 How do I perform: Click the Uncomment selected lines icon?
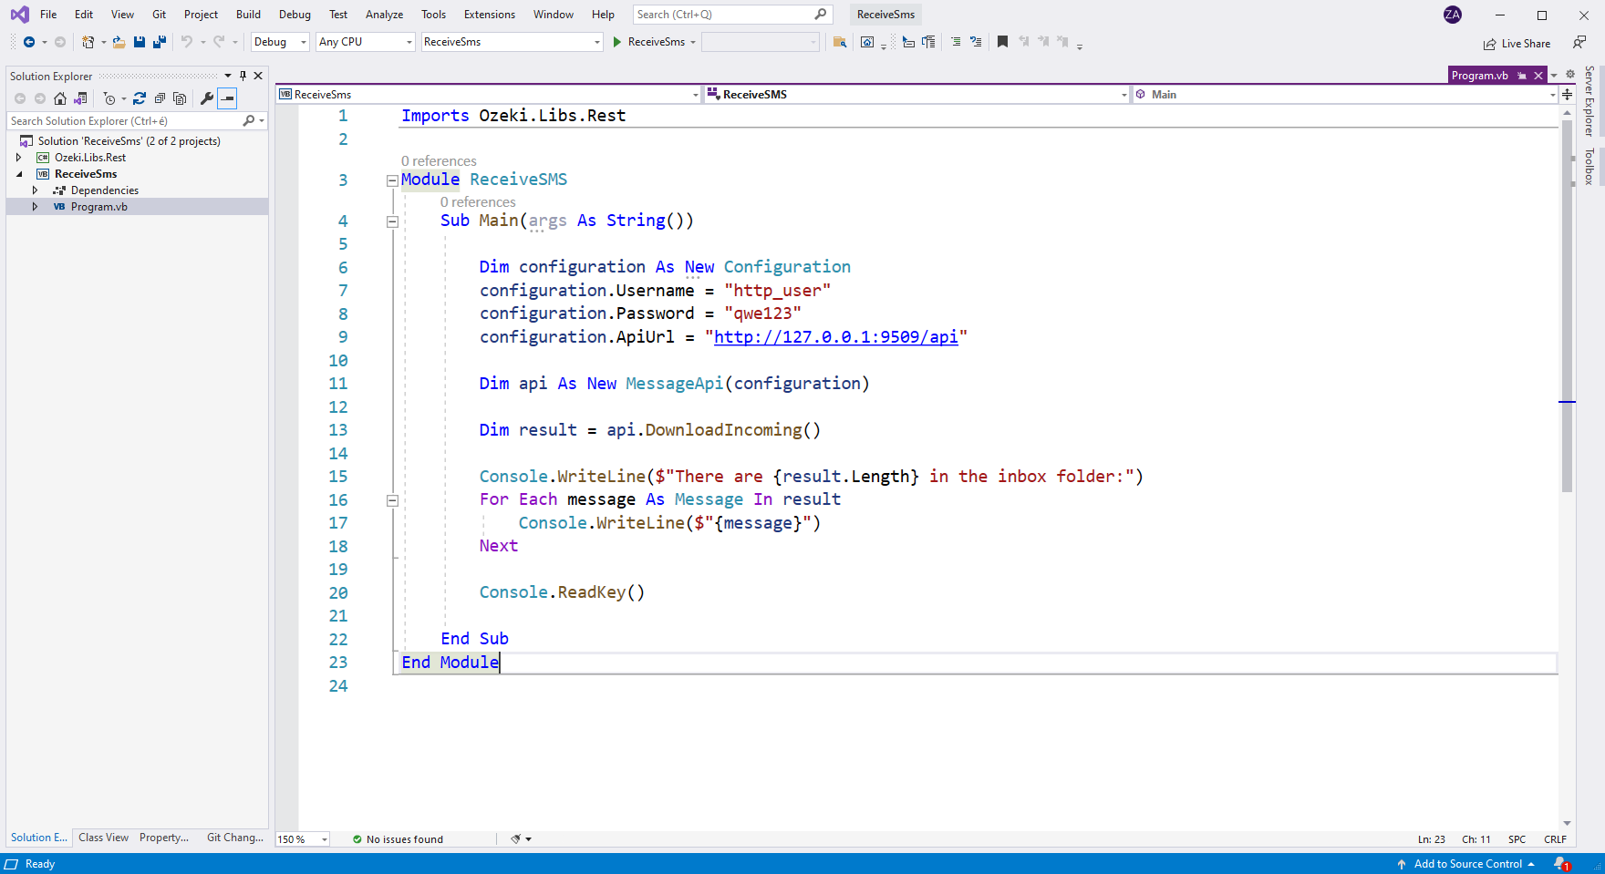pos(976,42)
